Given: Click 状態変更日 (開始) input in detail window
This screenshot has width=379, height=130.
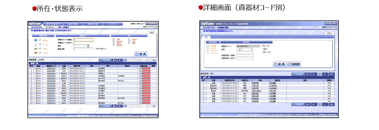Looking at the screenshot, I should click(245, 56).
